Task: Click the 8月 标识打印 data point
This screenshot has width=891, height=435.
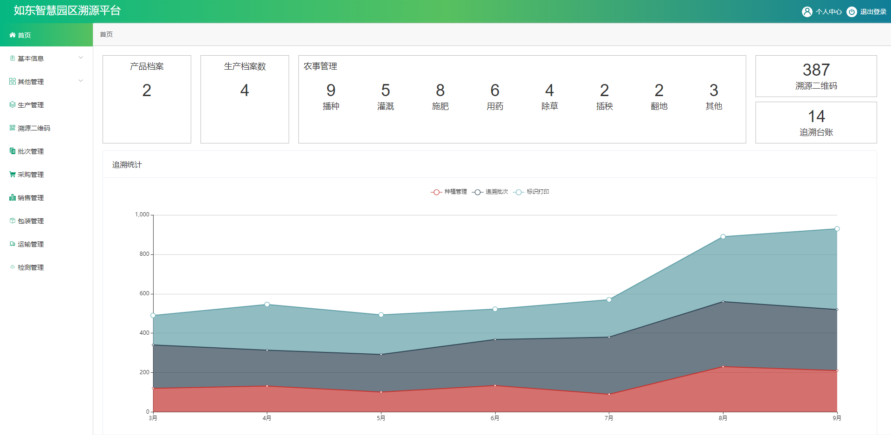Action: point(723,237)
